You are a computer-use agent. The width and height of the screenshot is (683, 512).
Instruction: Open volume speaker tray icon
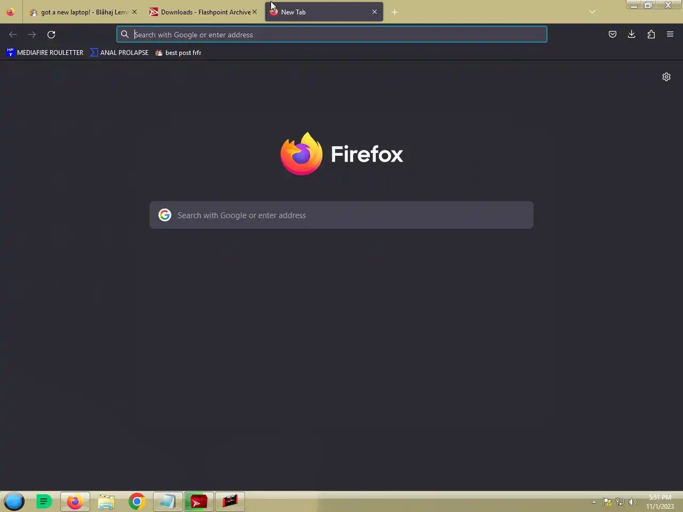pyautogui.click(x=633, y=502)
